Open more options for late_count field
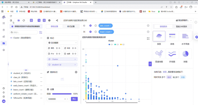 41,81
